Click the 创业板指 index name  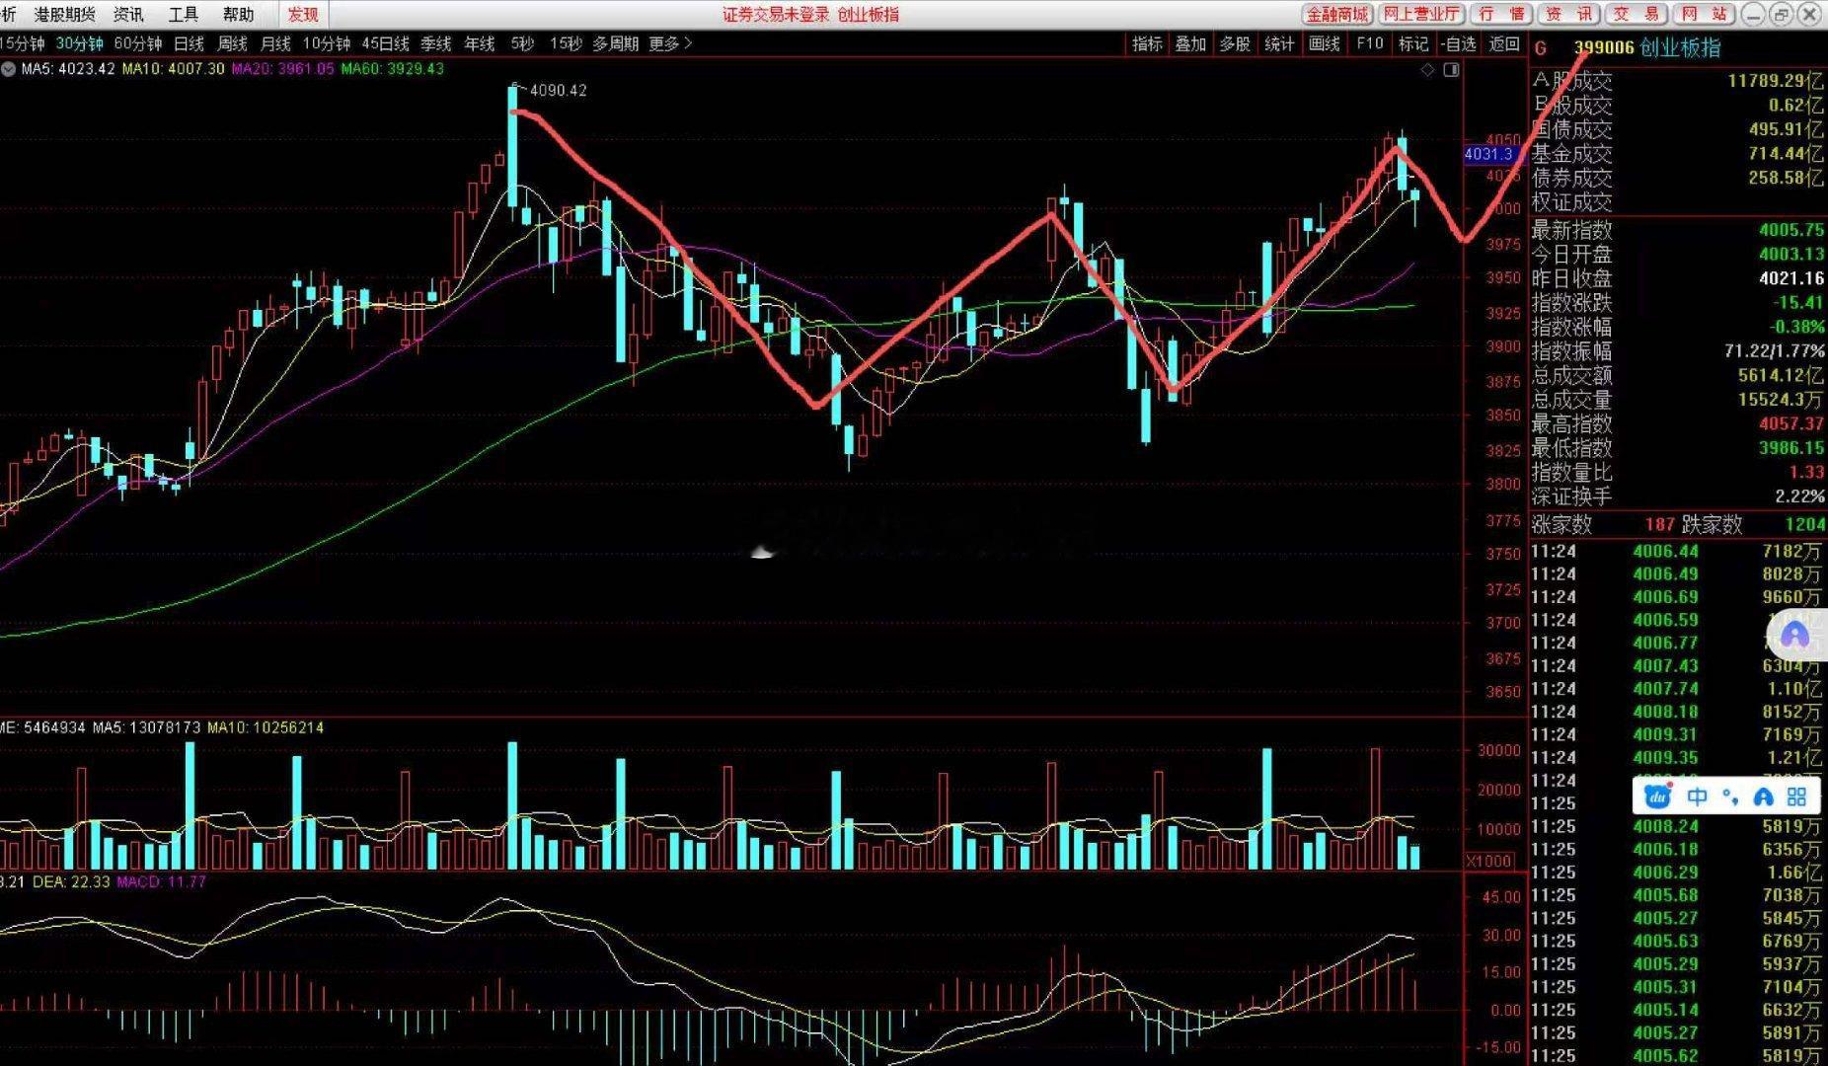point(1680,47)
